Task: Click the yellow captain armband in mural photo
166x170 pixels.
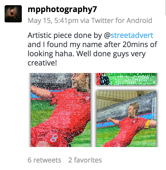Action: click(148, 124)
